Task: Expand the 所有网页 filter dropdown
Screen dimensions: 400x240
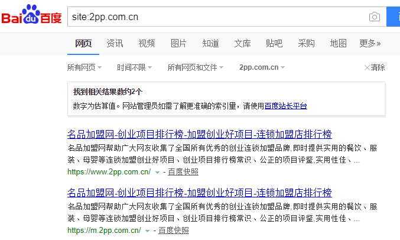Action: (x=84, y=67)
